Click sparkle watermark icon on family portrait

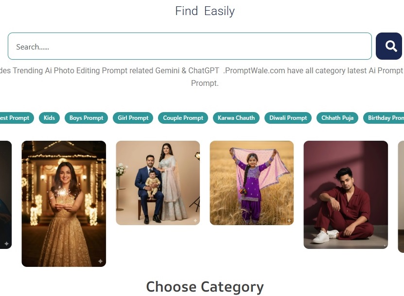point(195,220)
